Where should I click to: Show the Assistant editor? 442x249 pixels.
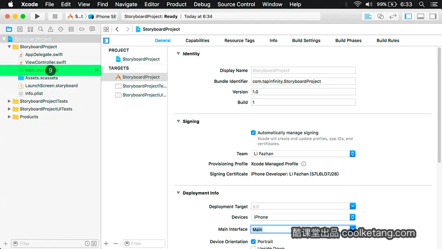click(x=380, y=16)
